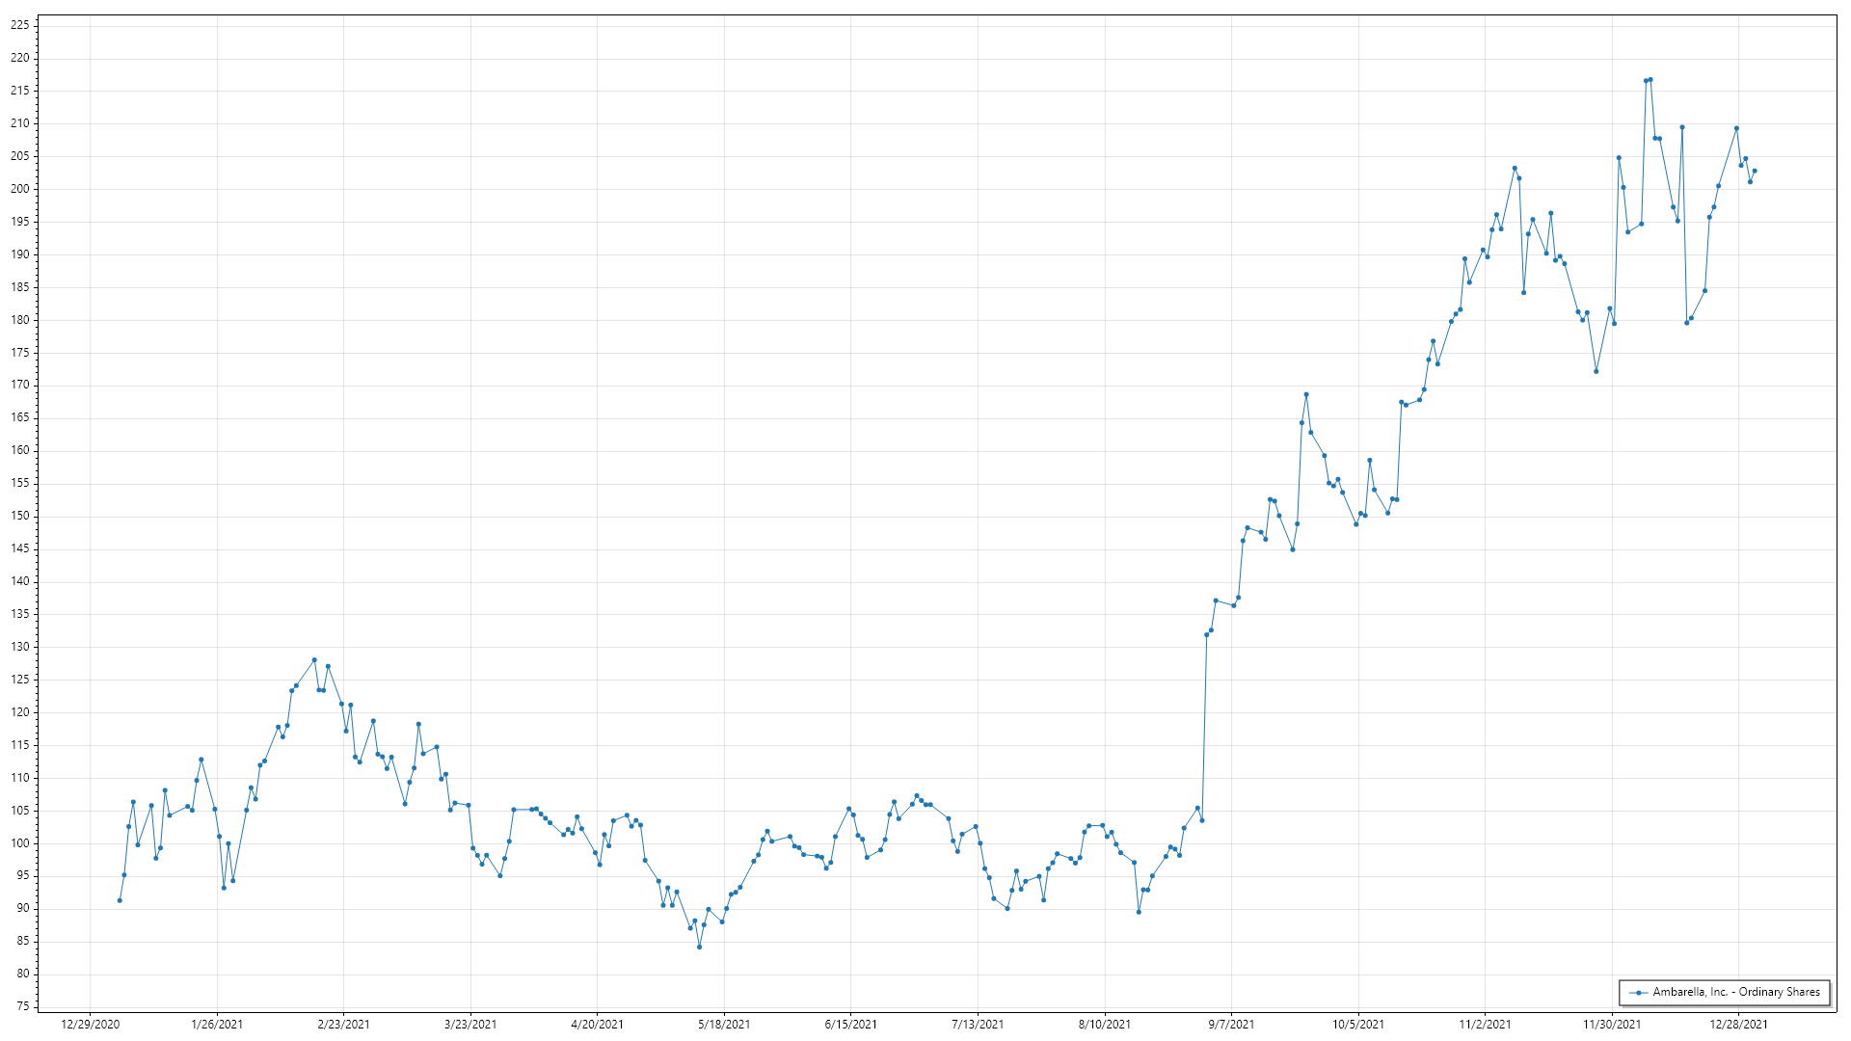
Task: Click the 11/2/2021 date axis label
Action: [x=1485, y=1025]
